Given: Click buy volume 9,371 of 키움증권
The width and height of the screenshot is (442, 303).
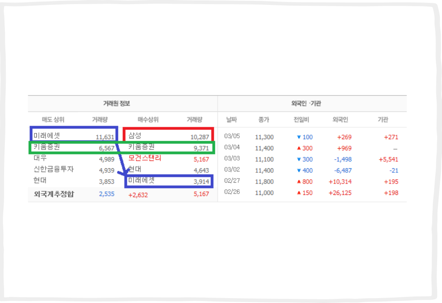Looking at the screenshot, I should [x=201, y=148].
